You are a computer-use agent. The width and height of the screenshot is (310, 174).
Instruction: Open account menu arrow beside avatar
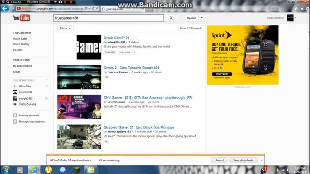295,18
